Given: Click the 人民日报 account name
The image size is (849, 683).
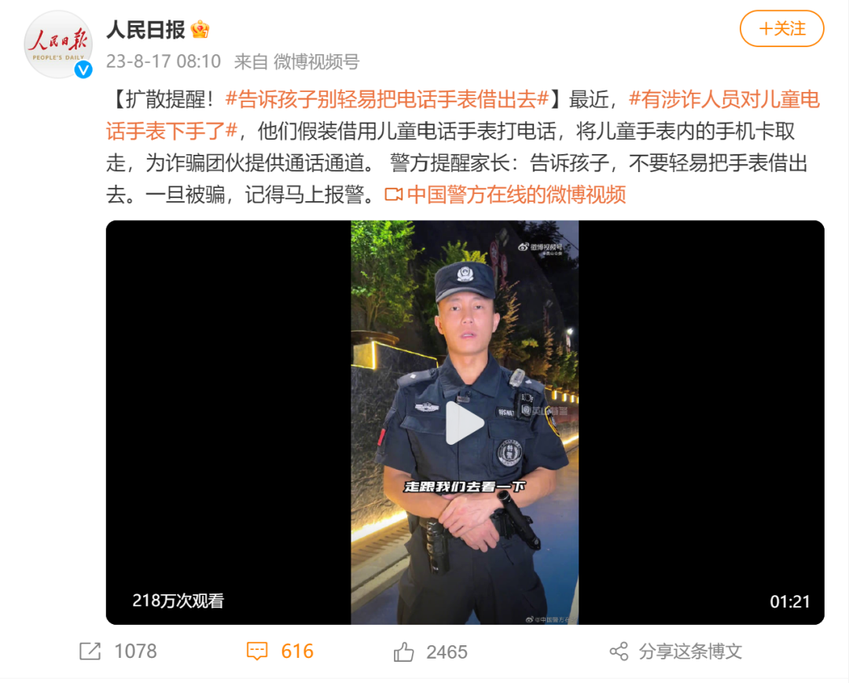Looking at the screenshot, I should (x=145, y=29).
